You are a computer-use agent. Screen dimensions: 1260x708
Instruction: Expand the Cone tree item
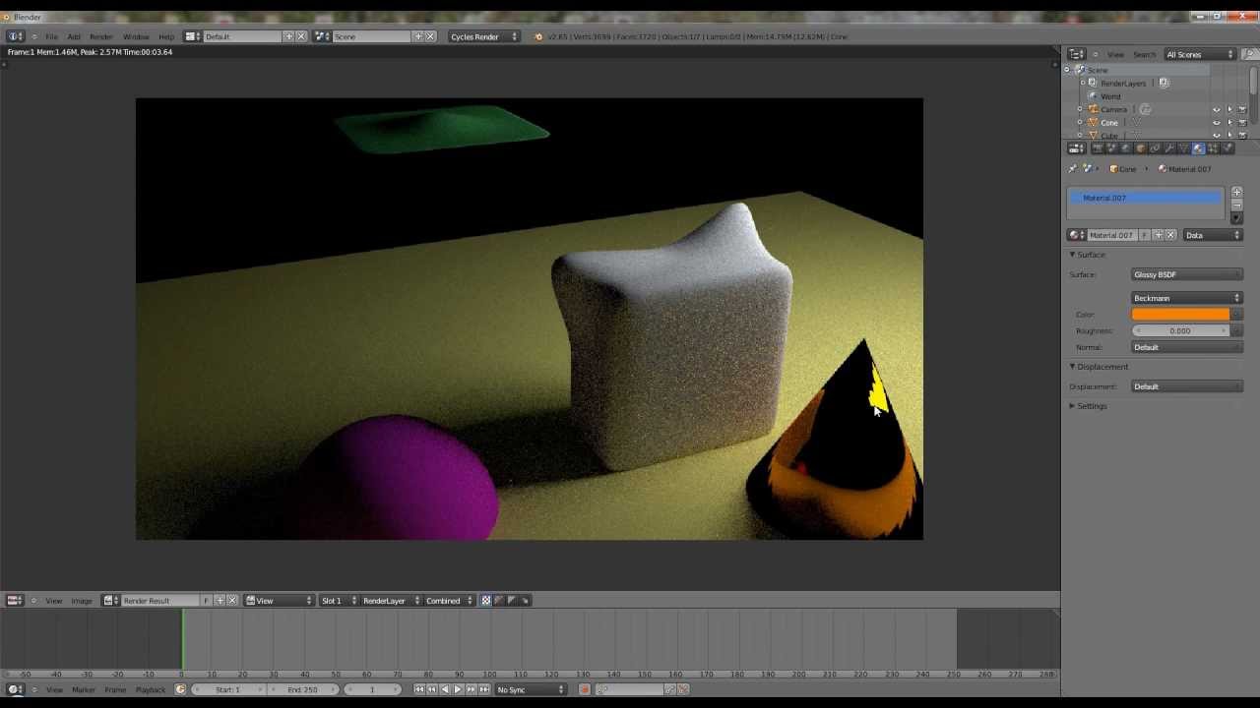1081,123
